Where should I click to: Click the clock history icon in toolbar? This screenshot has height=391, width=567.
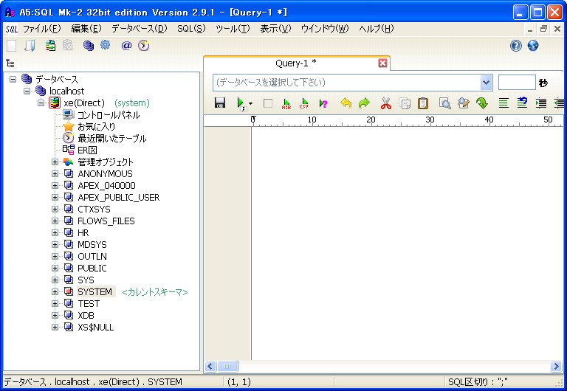coord(143,46)
